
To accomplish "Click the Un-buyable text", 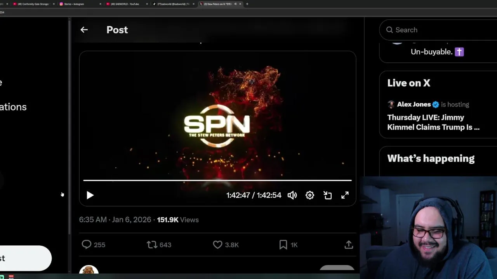I will click(432, 52).
